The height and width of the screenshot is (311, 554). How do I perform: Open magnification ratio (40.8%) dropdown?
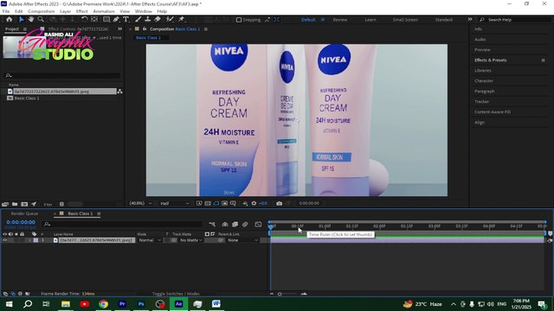pos(140,204)
